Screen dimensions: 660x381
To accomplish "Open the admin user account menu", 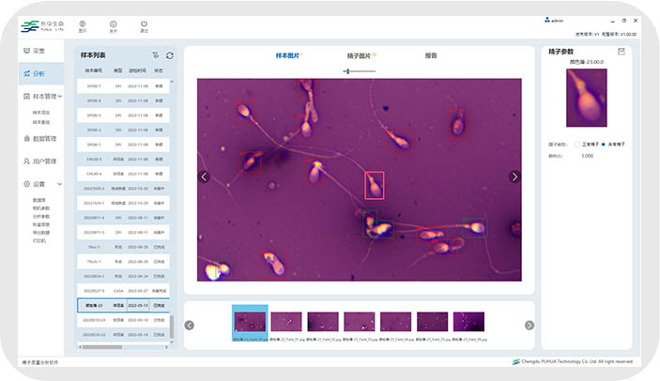I will pos(554,20).
